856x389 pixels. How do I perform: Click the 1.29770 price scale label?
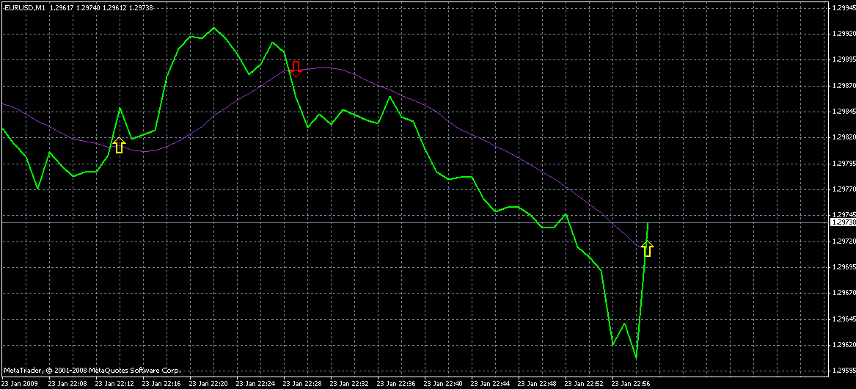[843, 189]
